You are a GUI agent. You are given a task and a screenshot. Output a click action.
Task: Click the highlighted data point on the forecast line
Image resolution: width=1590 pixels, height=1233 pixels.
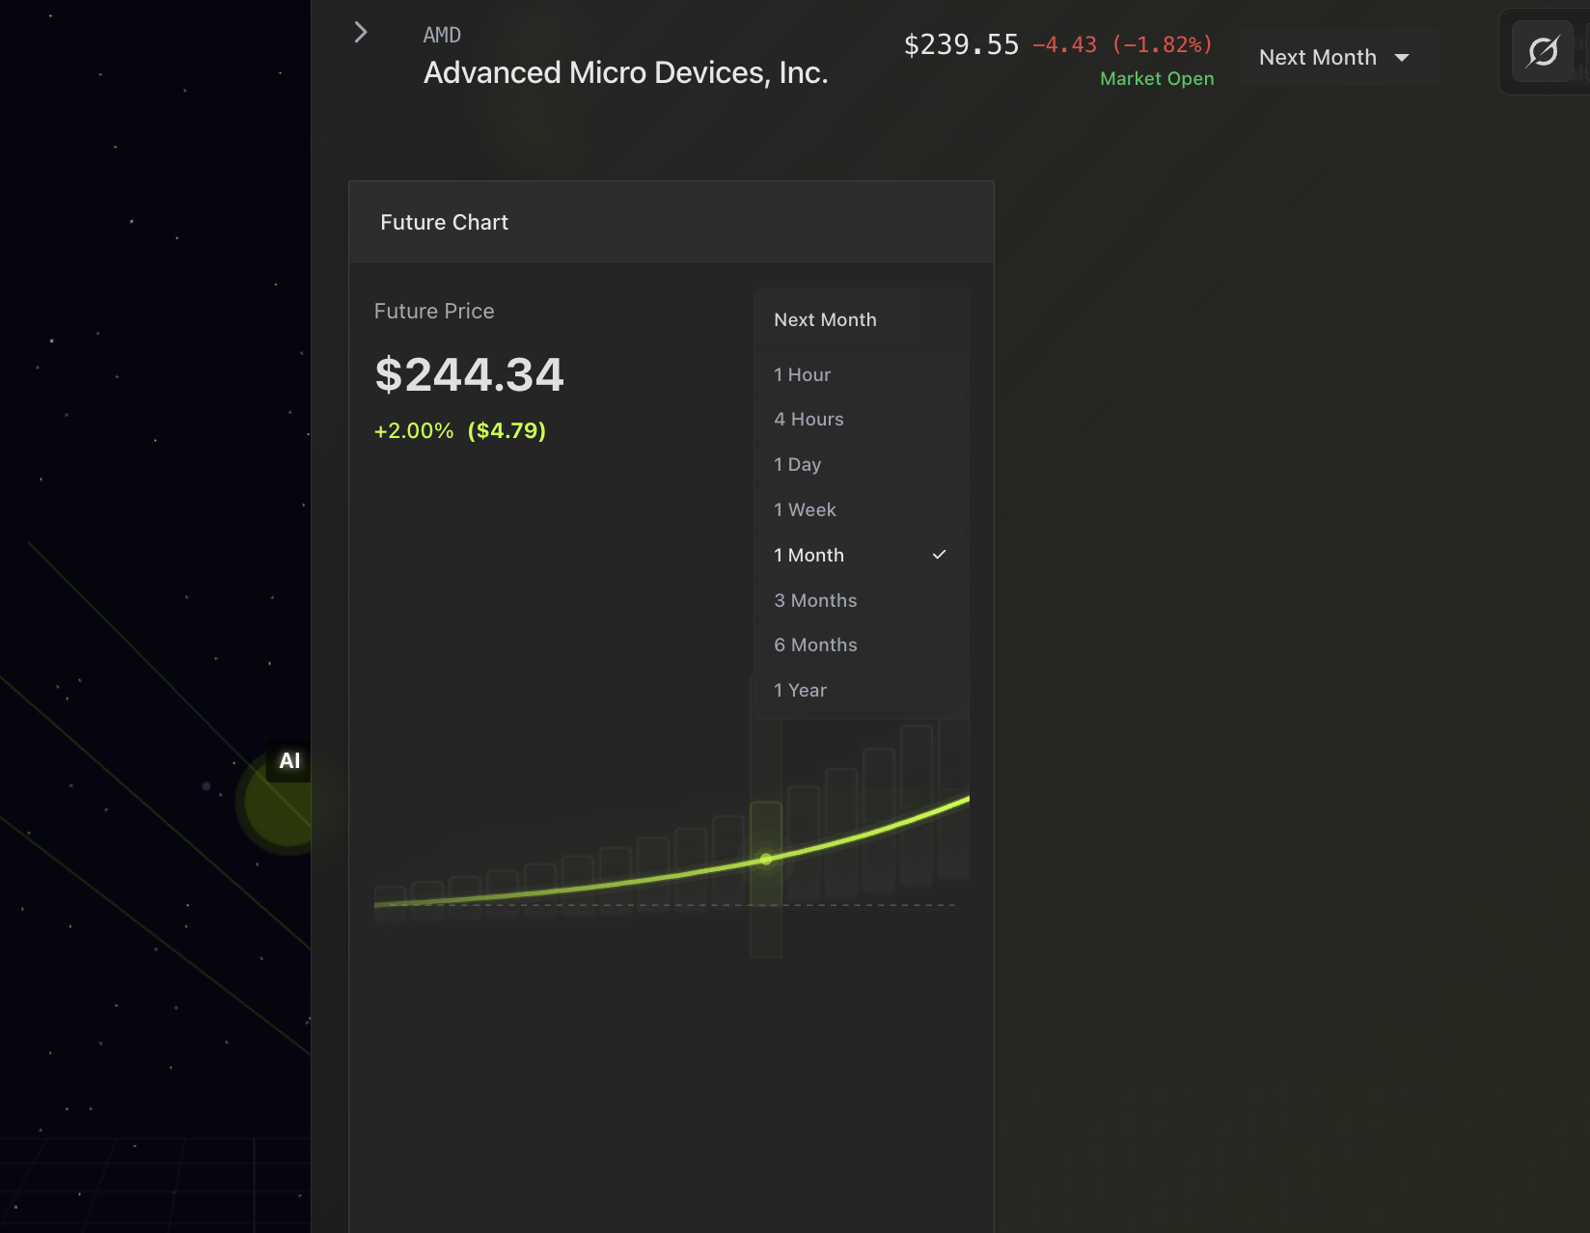pos(765,859)
